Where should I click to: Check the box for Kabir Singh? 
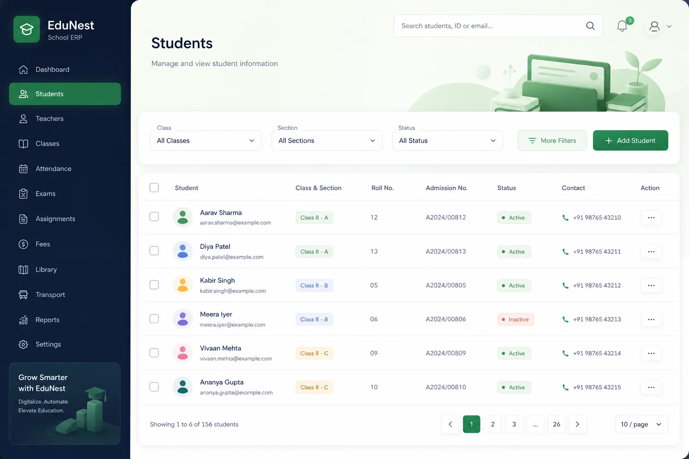point(154,285)
